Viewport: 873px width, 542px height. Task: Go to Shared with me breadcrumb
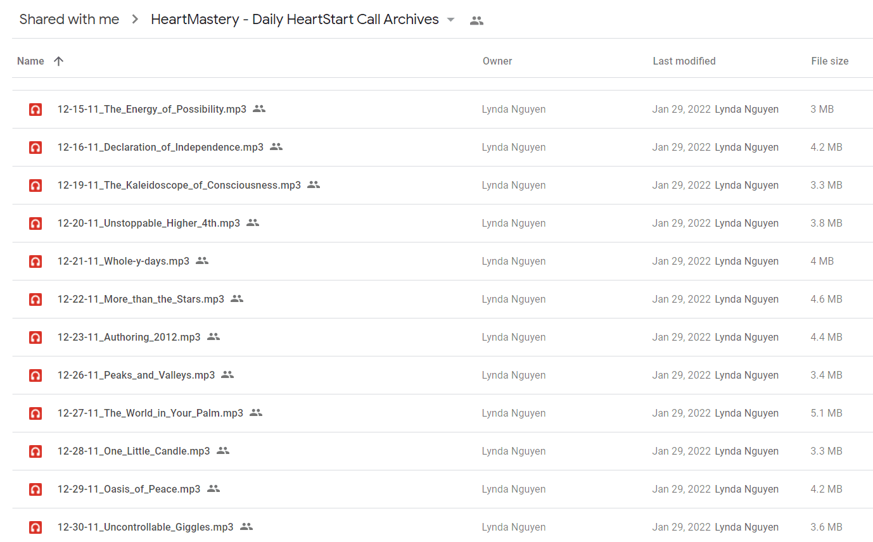[x=69, y=20]
